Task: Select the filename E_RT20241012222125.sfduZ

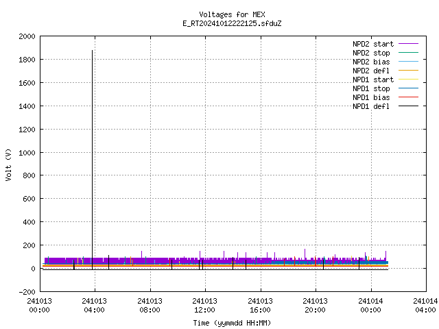Action: (232, 23)
